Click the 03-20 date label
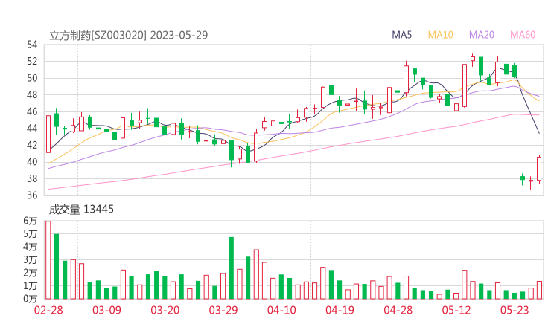The height and width of the screenshot is (327, 551). pyautogui.click(x=165, y=310)
